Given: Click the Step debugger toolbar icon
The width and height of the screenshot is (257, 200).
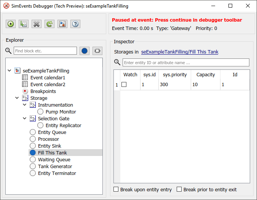Looking at the screenshot, I should coord(24,24).
